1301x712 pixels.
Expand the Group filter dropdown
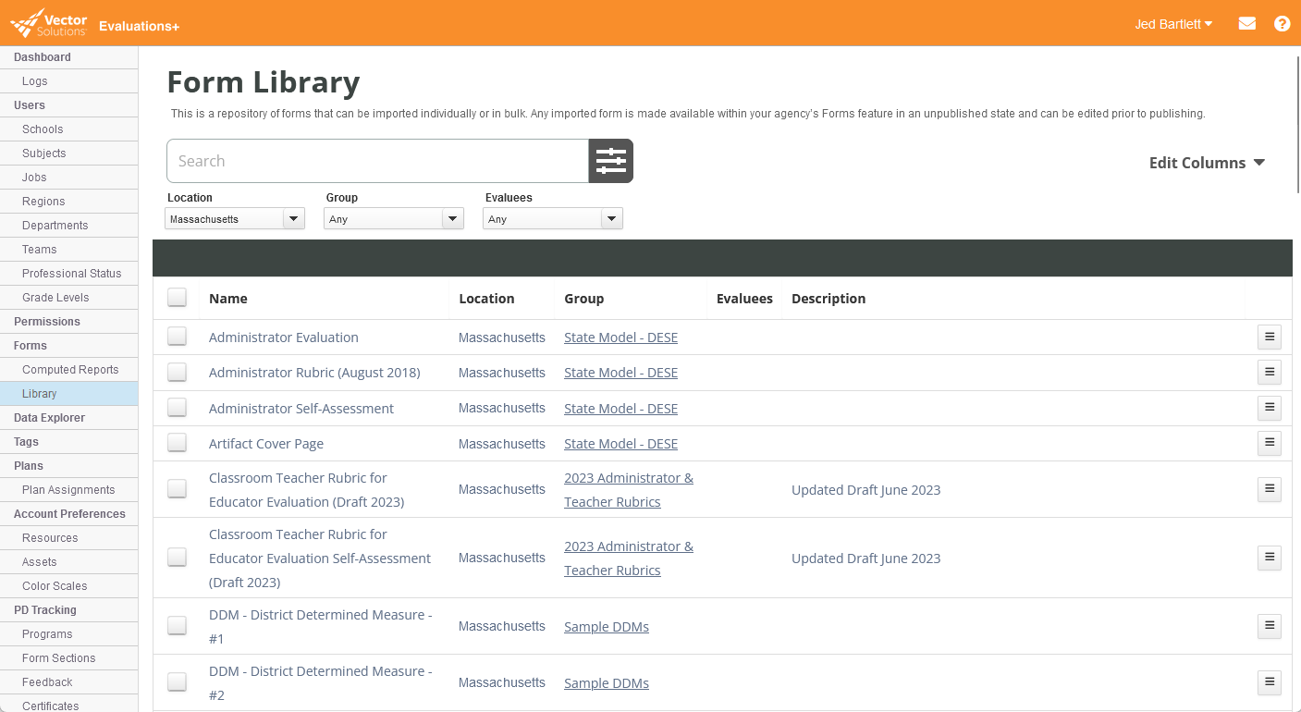point(394,219)
